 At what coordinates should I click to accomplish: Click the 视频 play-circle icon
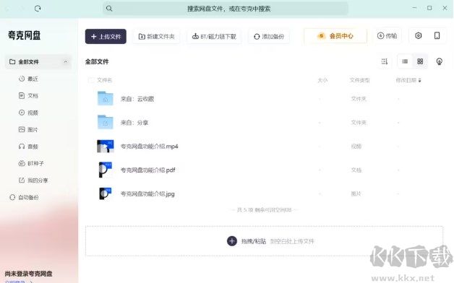tap(22, 113)
